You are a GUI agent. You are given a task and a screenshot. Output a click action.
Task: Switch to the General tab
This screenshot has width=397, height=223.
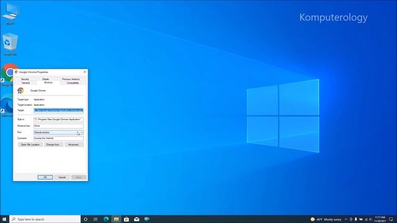pyautogui.click(x=25, y=83)
